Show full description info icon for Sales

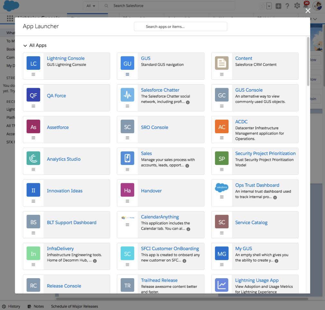187,166
